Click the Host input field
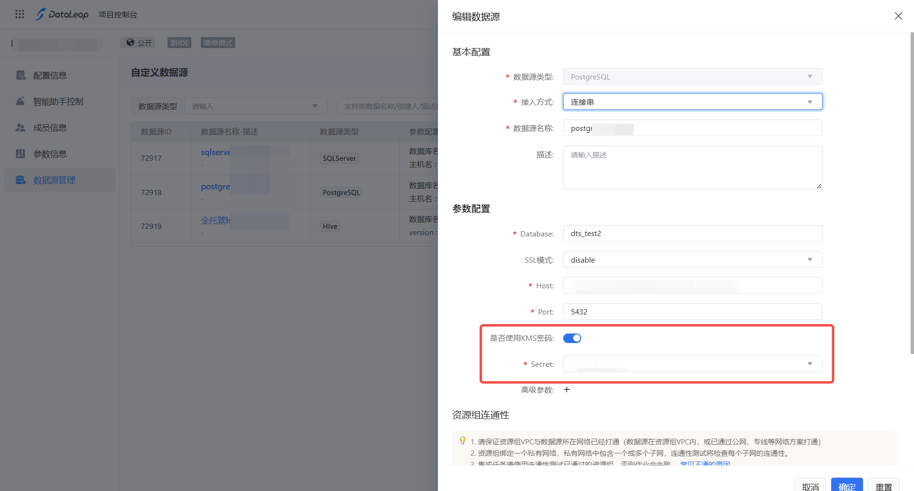 coord(693,285)
